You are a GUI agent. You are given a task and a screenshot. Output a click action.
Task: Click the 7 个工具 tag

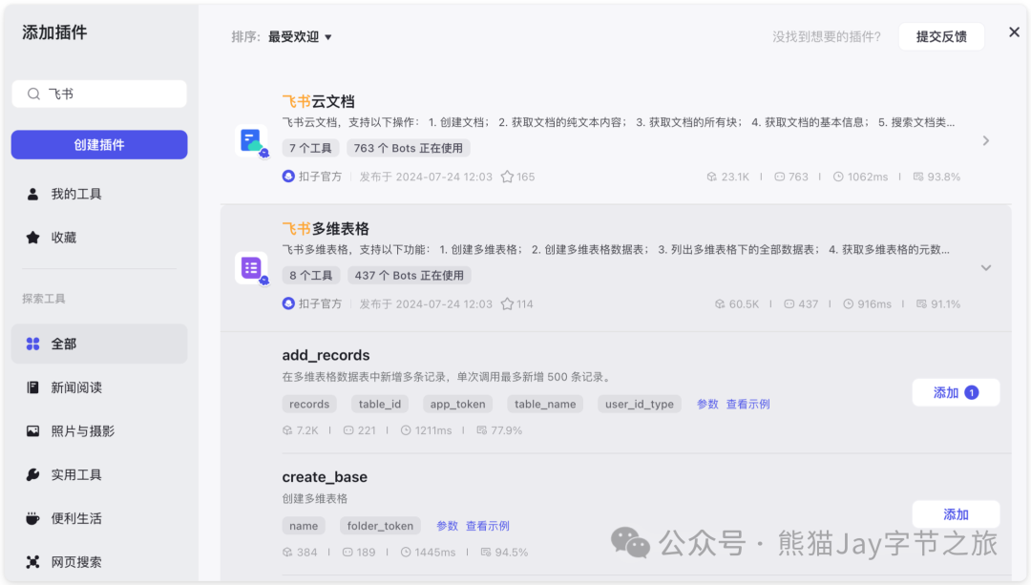pos(310,148)
